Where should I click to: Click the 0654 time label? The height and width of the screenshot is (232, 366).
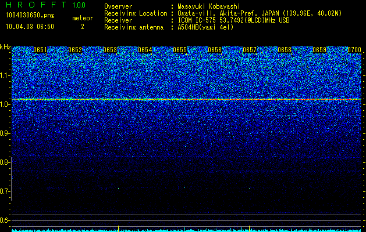[x=145, y=50]
